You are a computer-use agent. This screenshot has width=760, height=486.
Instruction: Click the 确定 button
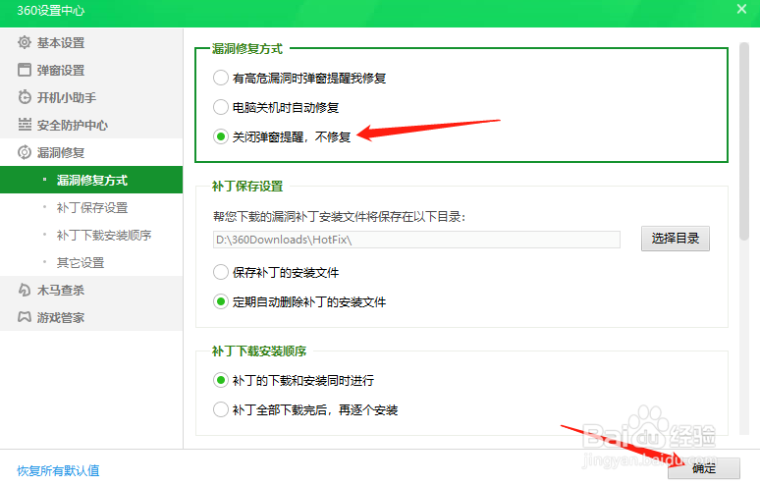[x=704, y=468]
